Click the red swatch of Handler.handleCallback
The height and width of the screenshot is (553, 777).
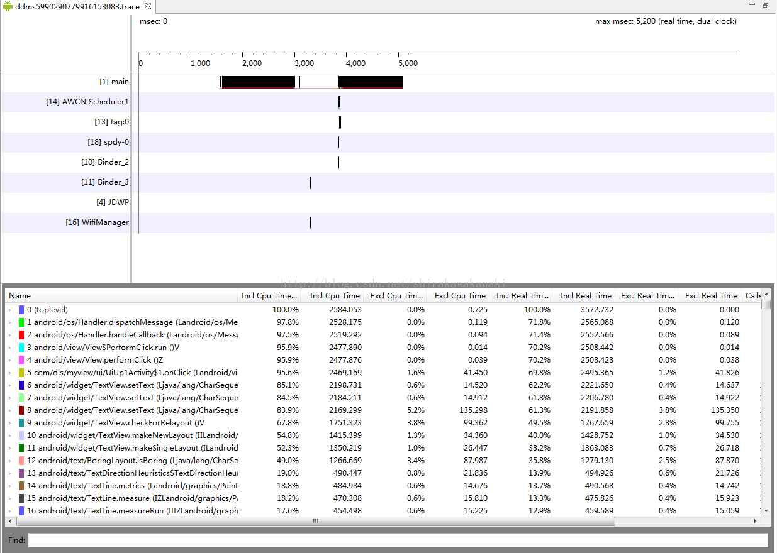click(x=21, y=335)
